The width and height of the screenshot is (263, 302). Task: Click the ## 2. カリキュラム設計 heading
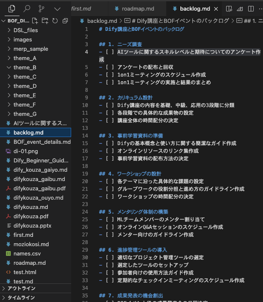pyautogui.click(x=126, y=98)
